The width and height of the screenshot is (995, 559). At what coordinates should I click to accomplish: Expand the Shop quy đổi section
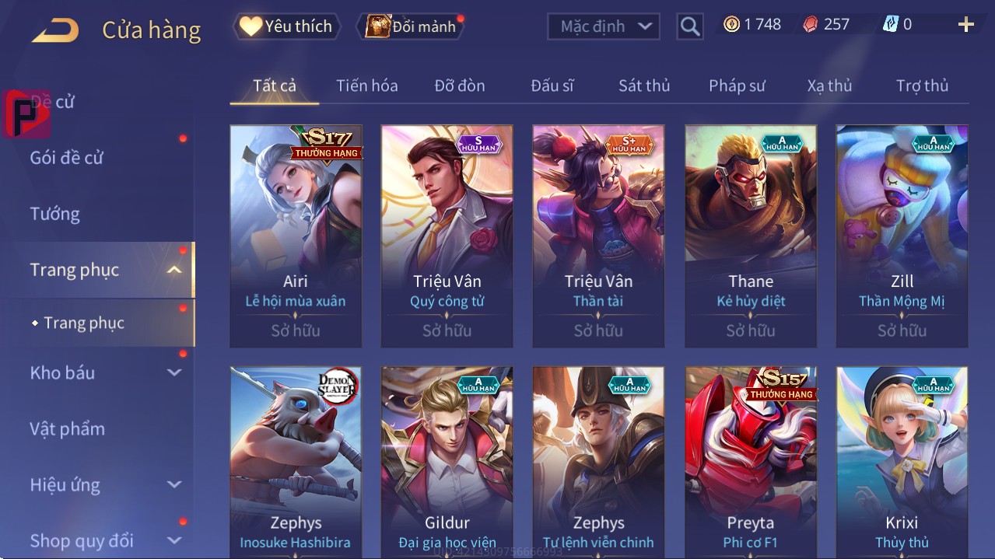174,540
